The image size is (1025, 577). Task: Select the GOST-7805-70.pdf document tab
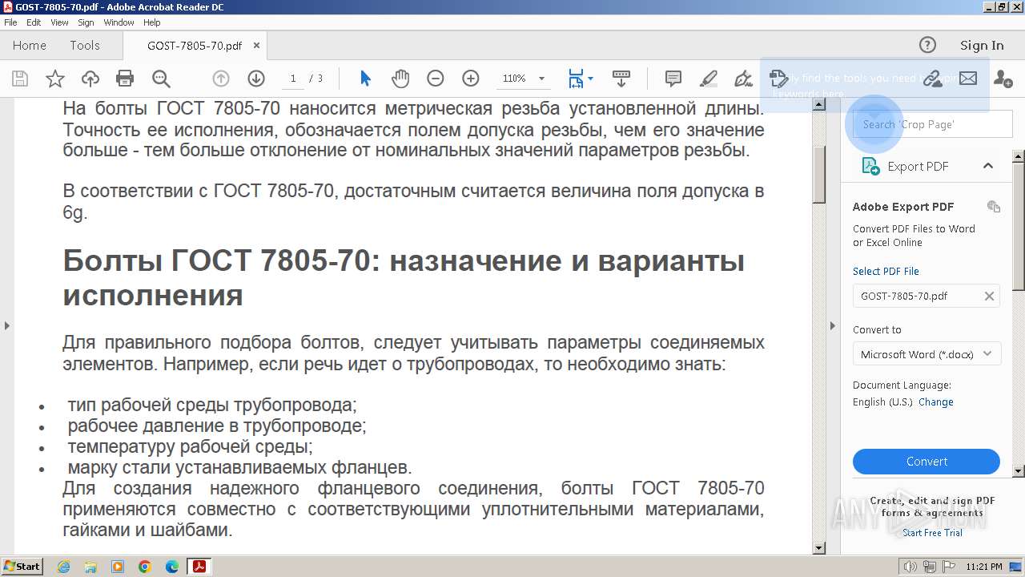[195, 46]
